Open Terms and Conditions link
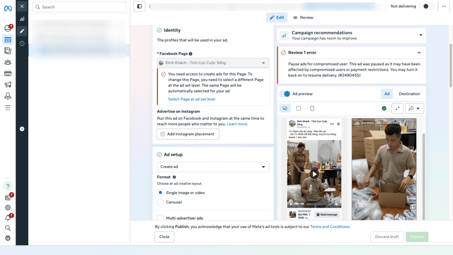Viewport: 453px width, 255px height. (330, 227)
